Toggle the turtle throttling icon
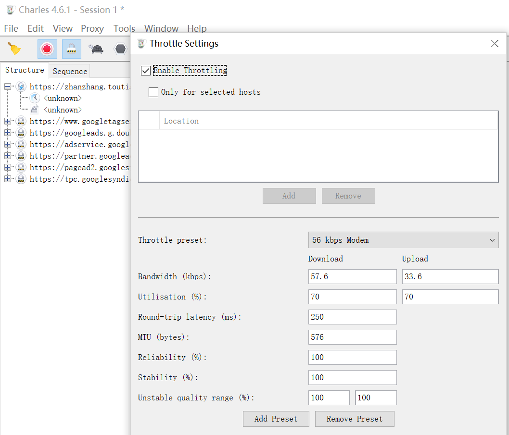 click(96, 49)
